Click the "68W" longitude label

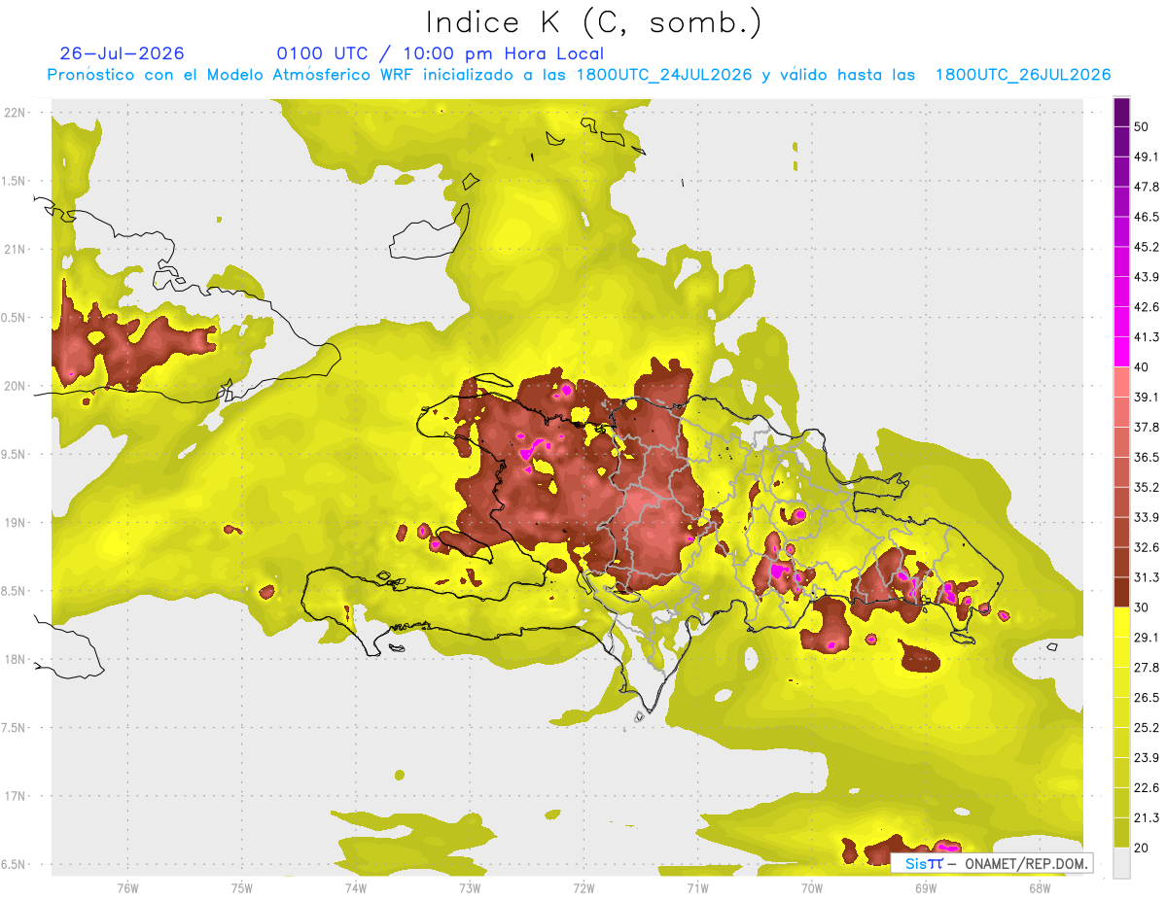1040,888
